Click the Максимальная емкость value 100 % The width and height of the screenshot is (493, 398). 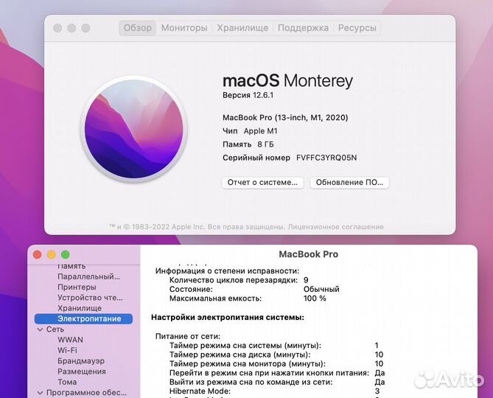coord(315,298)
